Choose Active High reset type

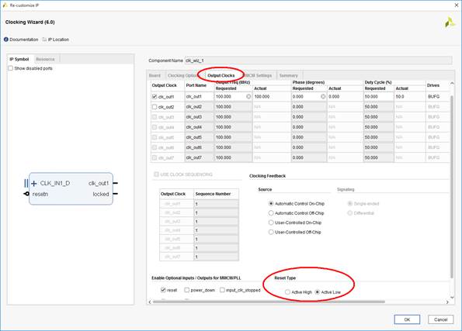pos(287,292)
